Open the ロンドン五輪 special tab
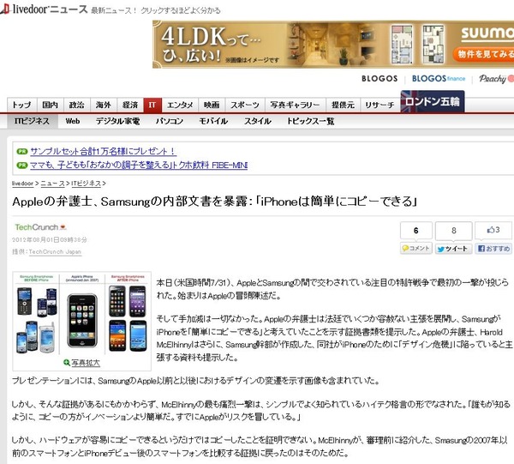 tap(433, 102)
